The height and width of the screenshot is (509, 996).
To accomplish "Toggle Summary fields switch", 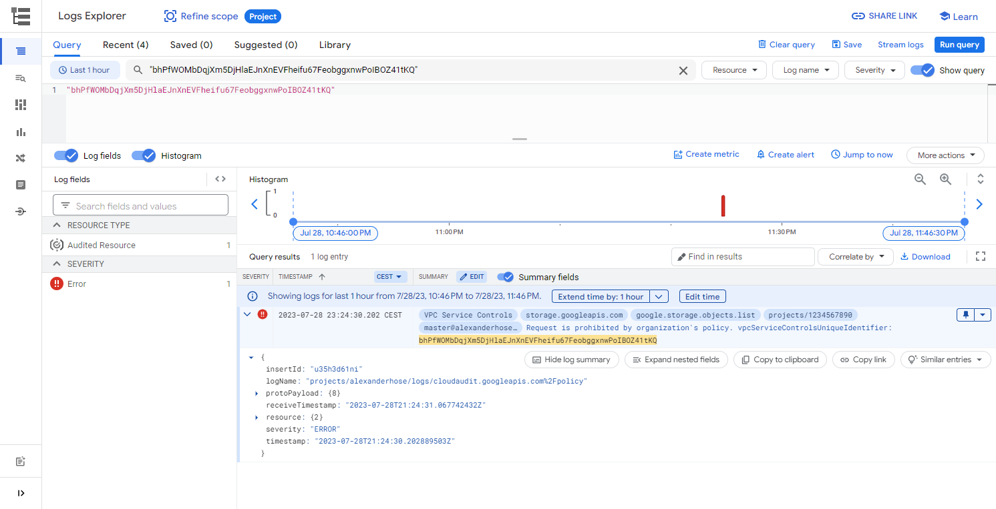I will pos(506,277).
